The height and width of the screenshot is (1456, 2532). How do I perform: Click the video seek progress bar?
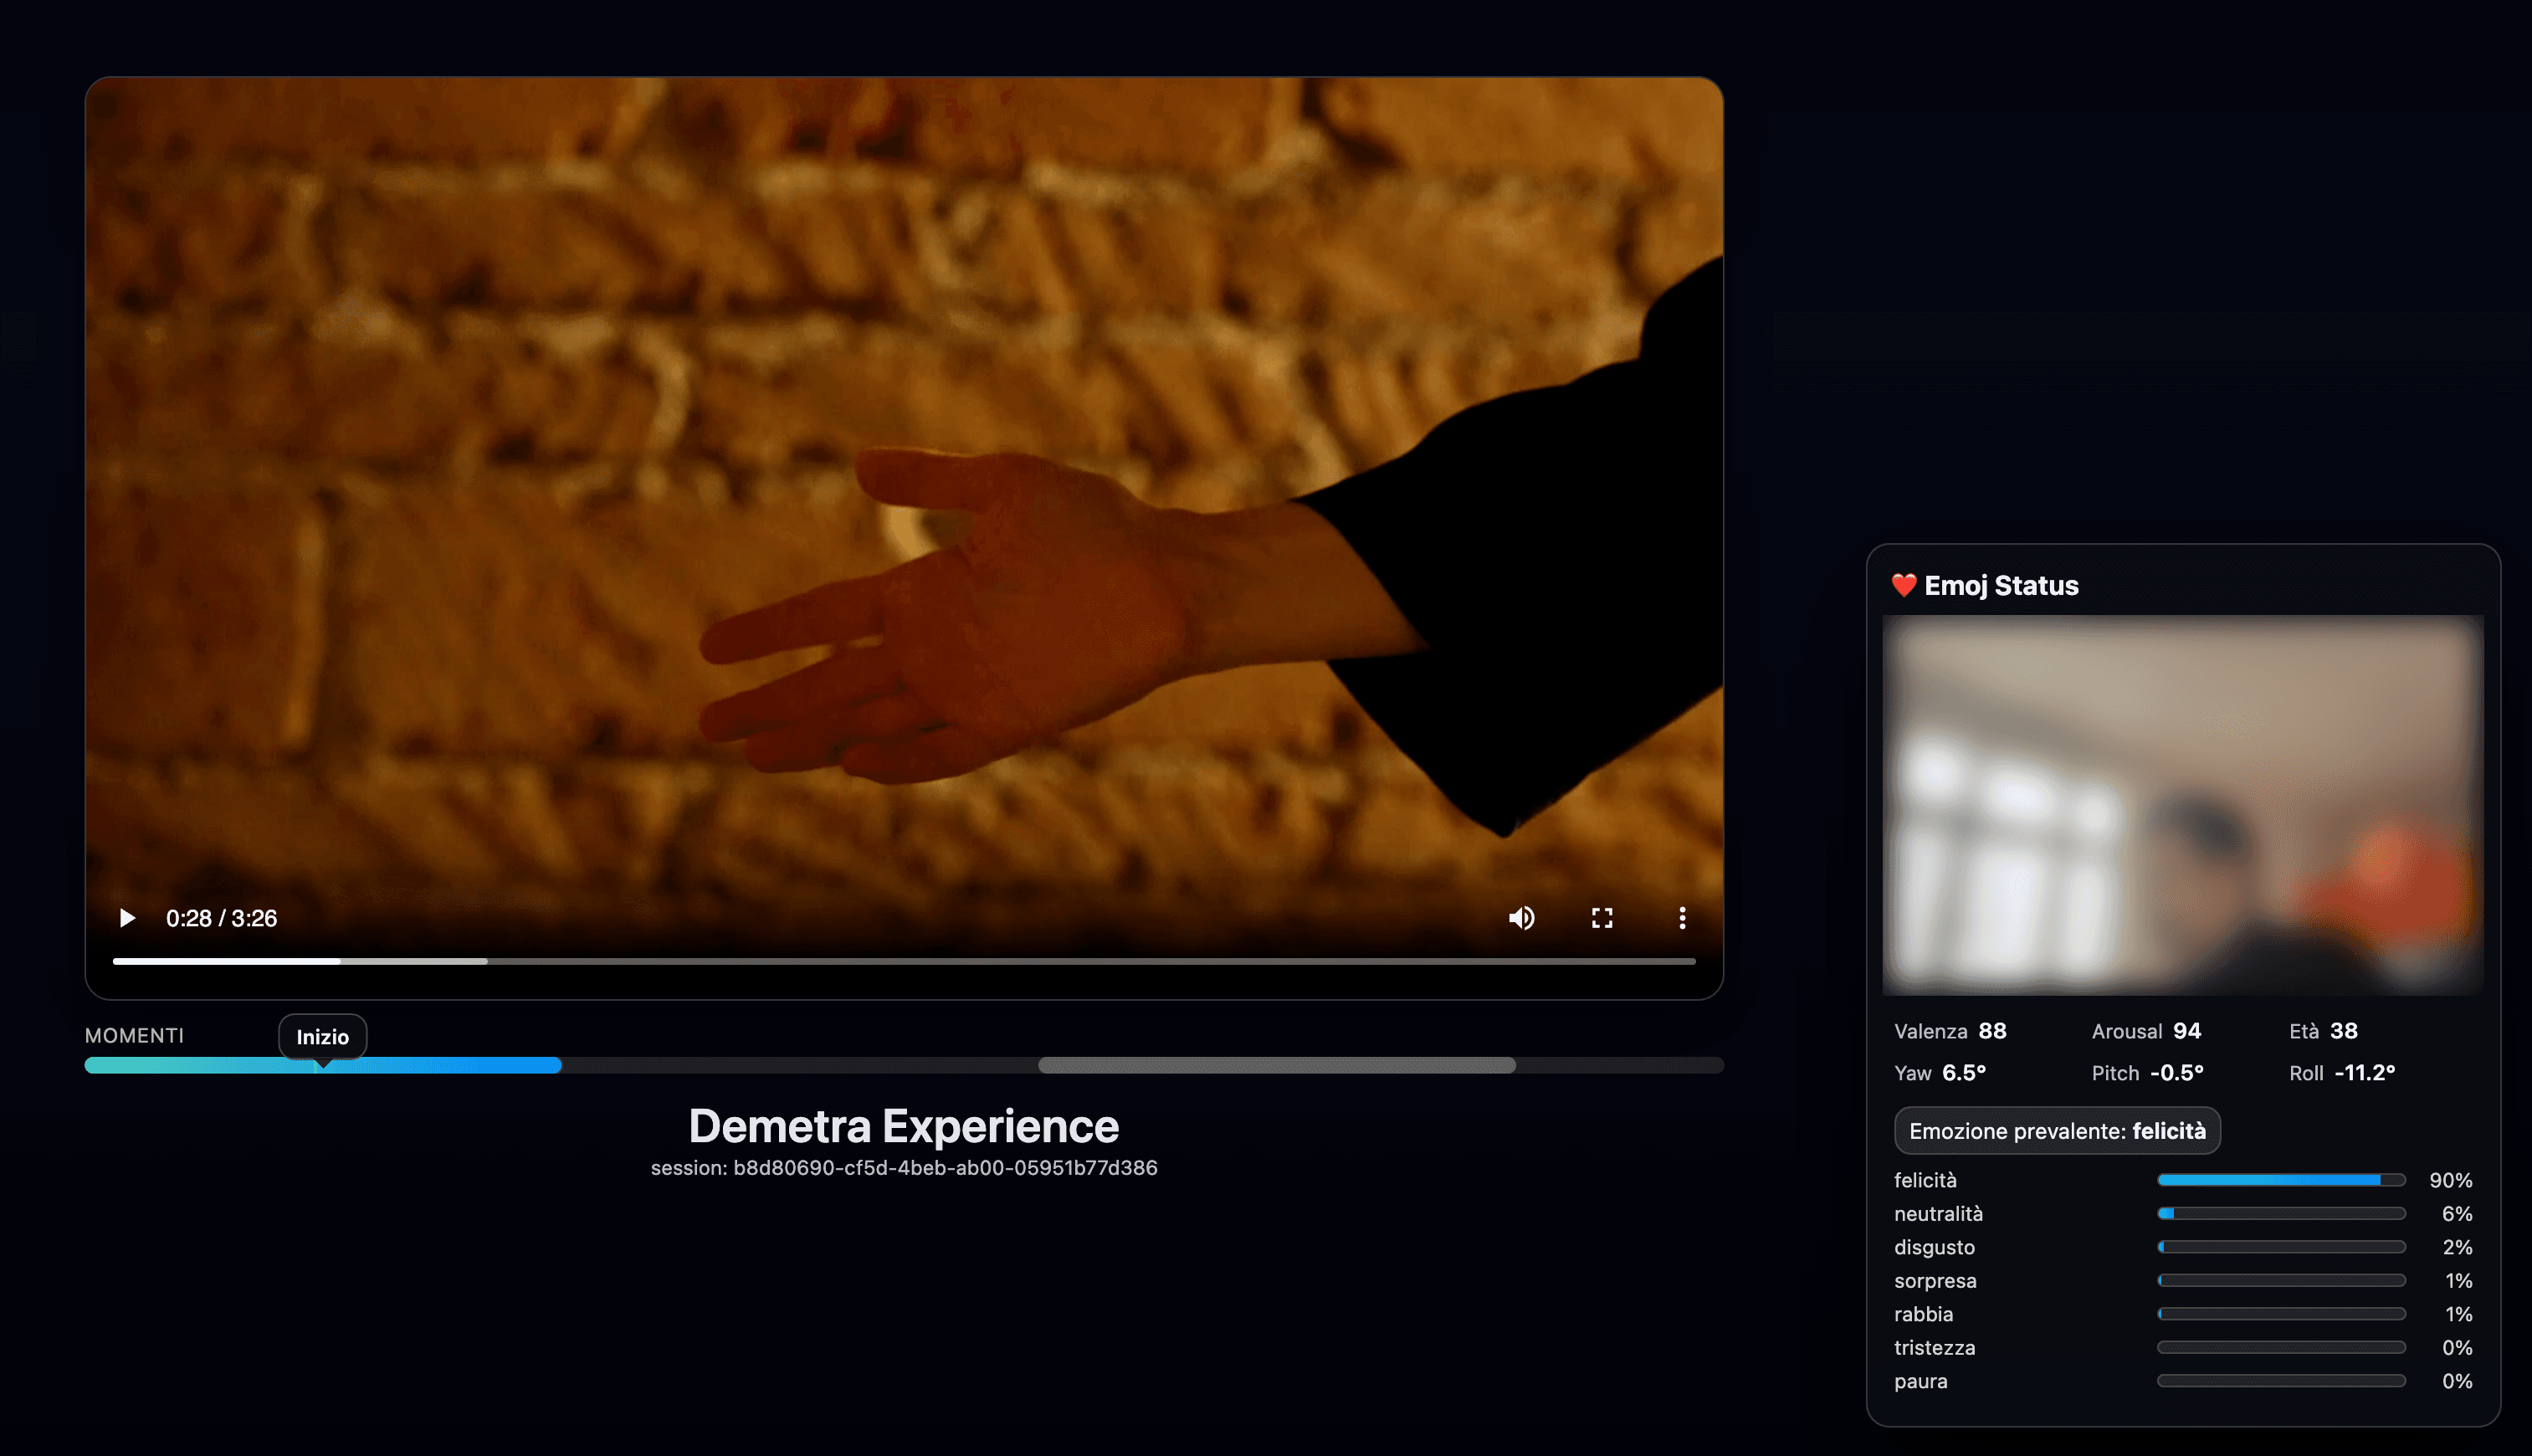(903, 961)
